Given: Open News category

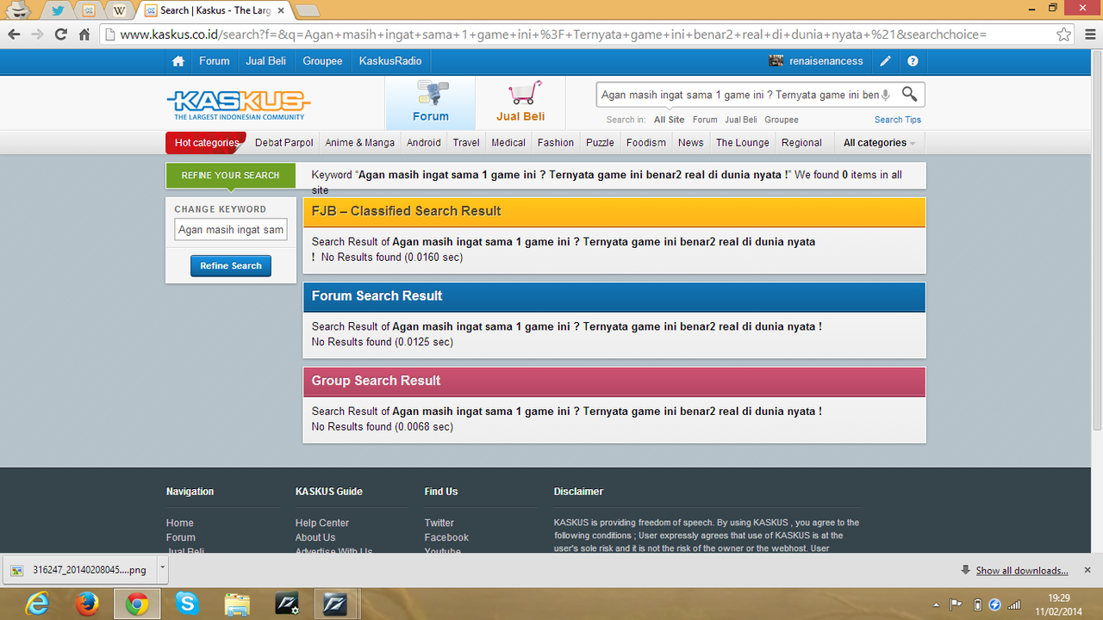Looking at the screenshot, I should point(690,143).
